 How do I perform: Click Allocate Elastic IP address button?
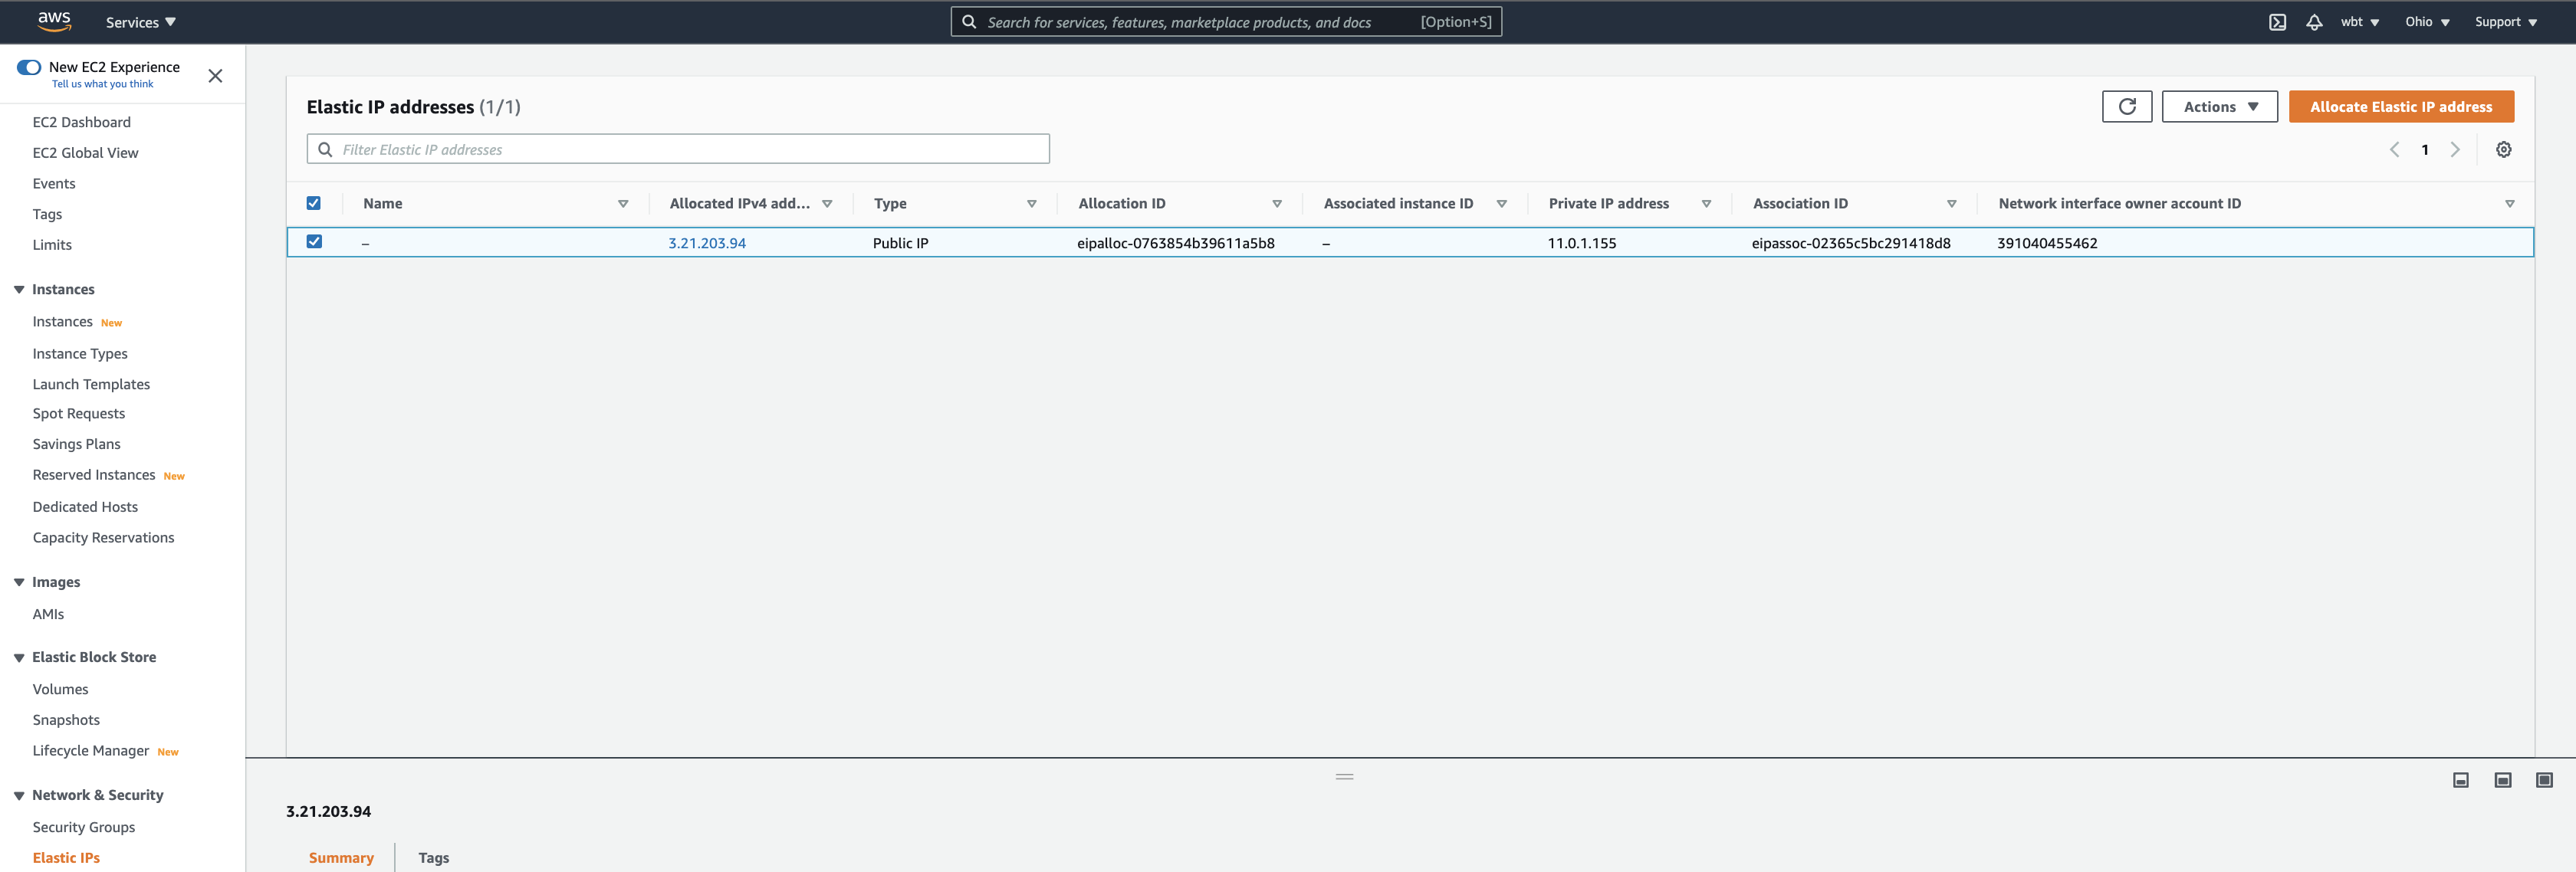pyautogui.click(x=2400, y=106)
